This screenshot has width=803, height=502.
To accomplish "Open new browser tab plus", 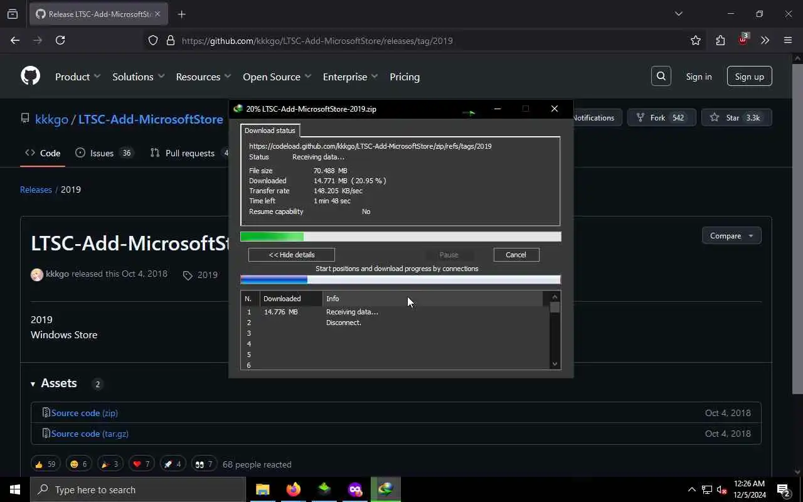I will (x=182, y=14).
